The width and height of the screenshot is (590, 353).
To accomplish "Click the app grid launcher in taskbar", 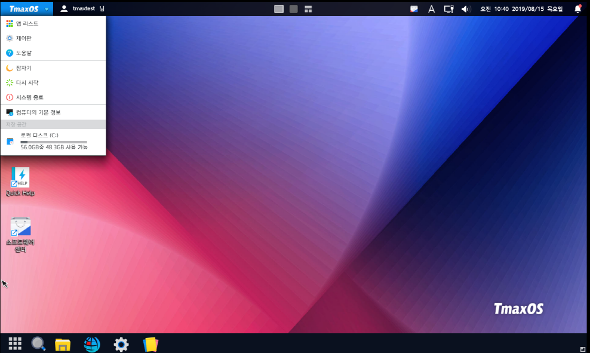I will [x=15, y=343].
